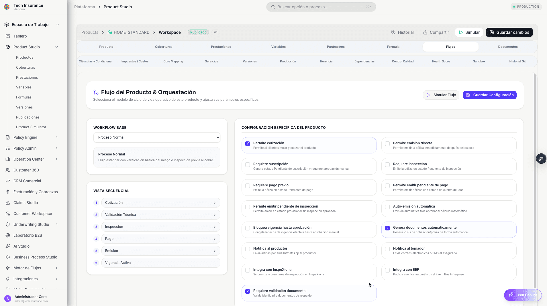Screen dimensions: 547x306
Task: Click the Motor de Flujos lightning icon
Action: pyautogui.click(x=8, y=268)
